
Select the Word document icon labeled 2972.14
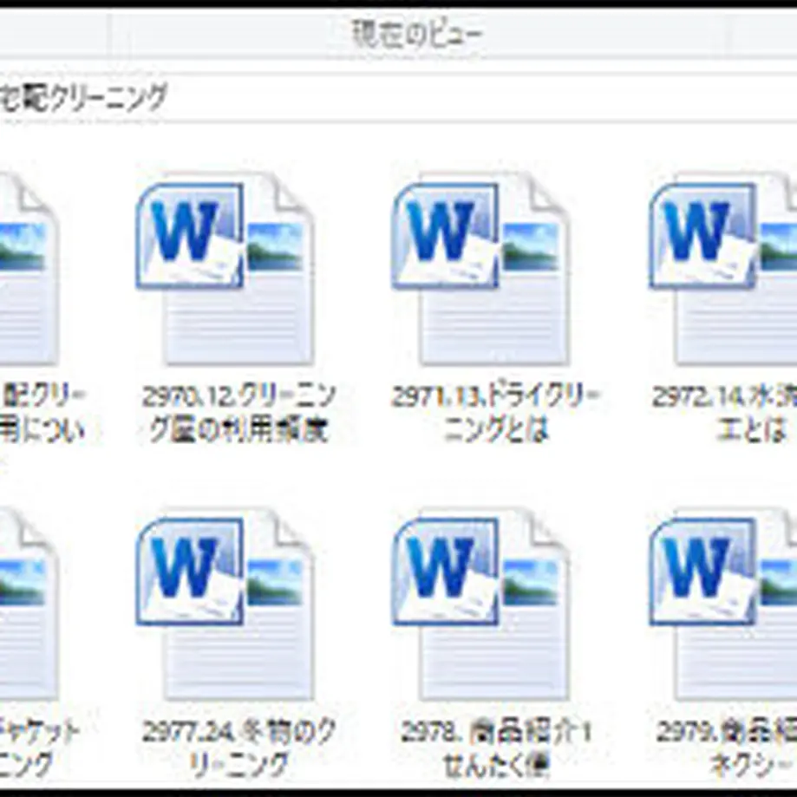pyautogui.click(x=722, y=269)
